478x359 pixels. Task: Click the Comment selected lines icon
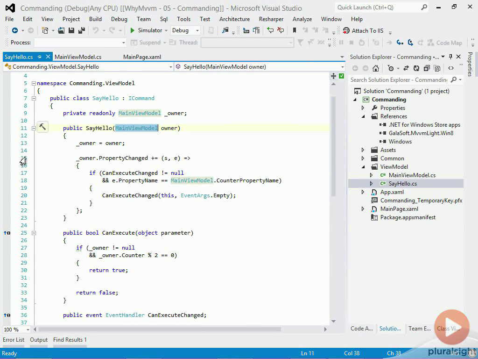[x=270, y=30]
